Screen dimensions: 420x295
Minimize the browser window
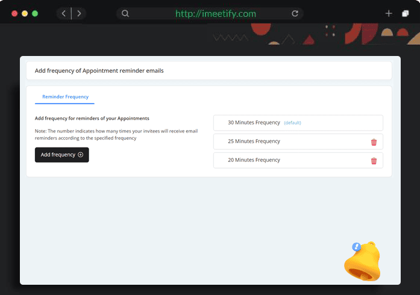point(25,13)
